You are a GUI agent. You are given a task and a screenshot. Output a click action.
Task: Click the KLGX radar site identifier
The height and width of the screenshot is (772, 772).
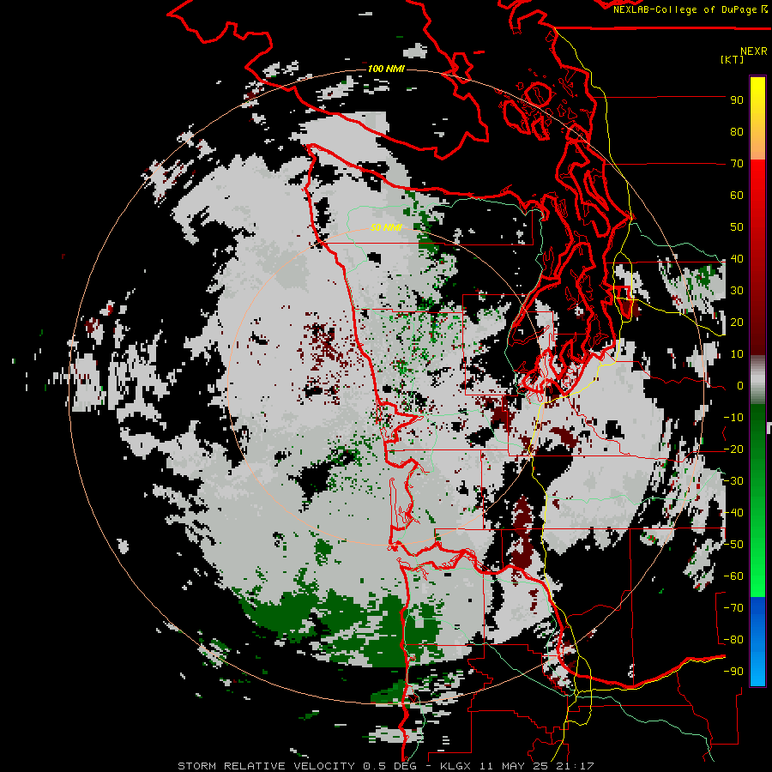click(x=455, y=766)
